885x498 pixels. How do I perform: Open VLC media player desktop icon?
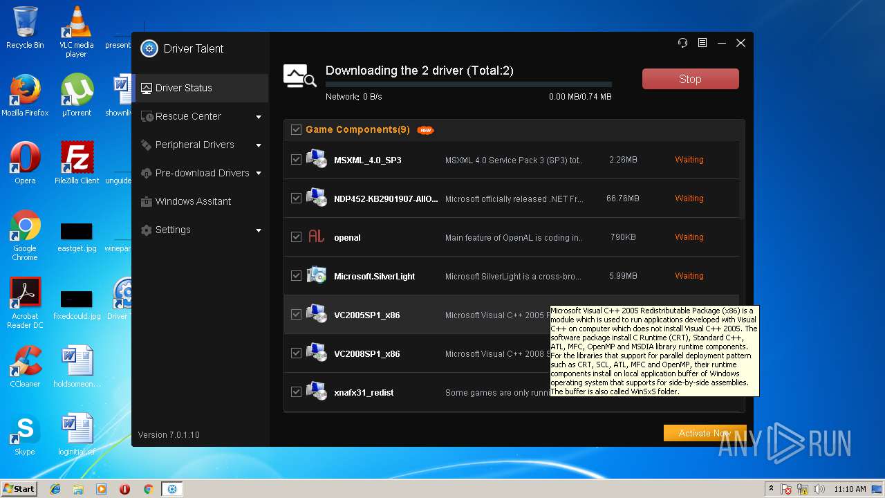click(76, 32)
